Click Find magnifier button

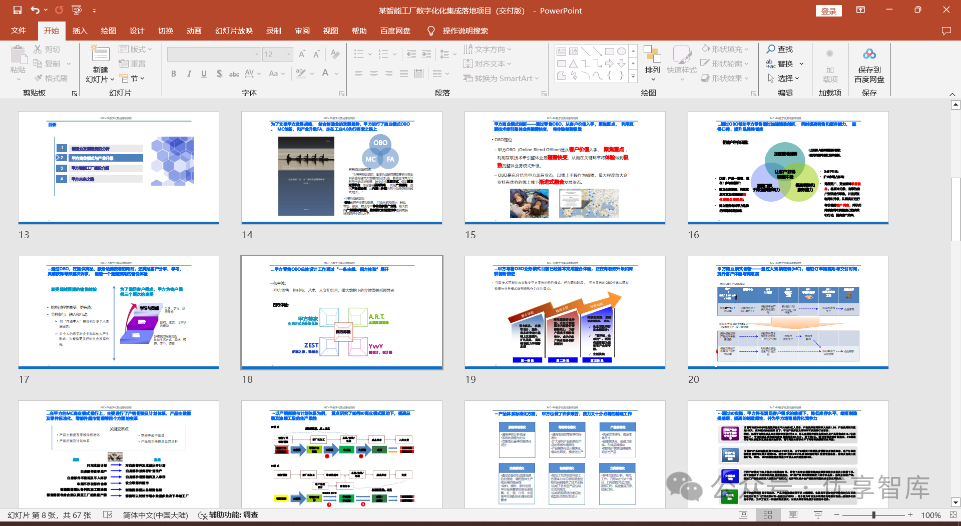pos(780,49)
